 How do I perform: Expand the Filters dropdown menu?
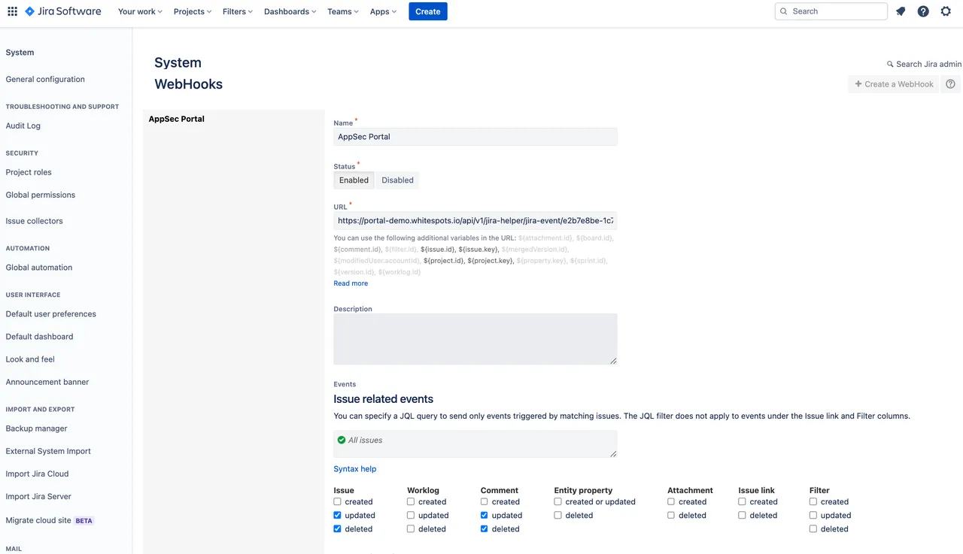[x=238, y=11]
